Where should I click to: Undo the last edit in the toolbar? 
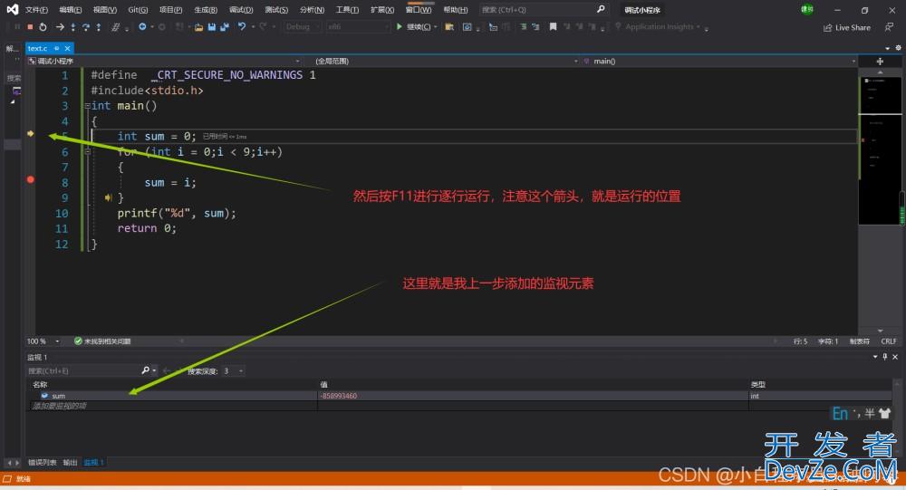242,26
